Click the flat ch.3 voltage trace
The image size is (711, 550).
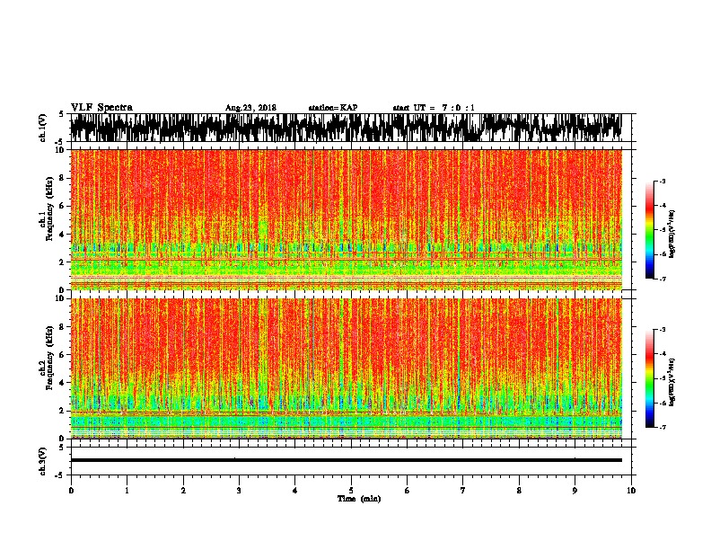click(x=346, y=460)
